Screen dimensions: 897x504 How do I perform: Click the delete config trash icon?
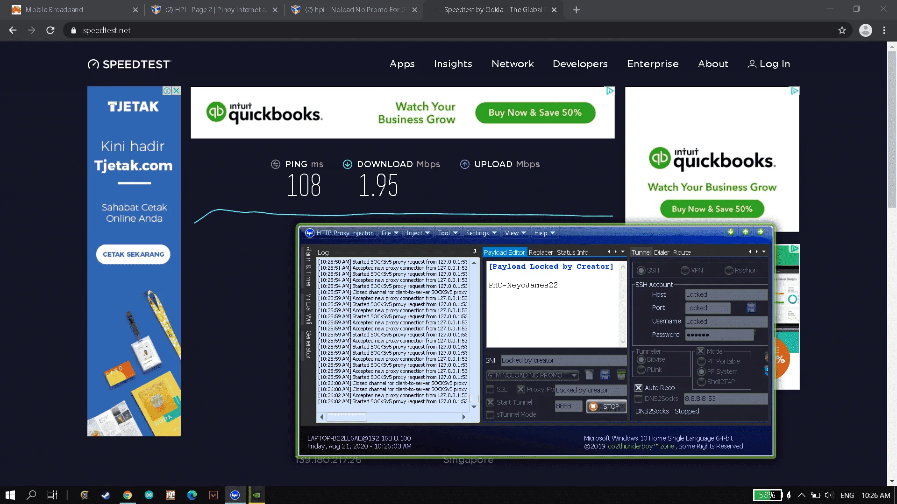coord(621,375)
